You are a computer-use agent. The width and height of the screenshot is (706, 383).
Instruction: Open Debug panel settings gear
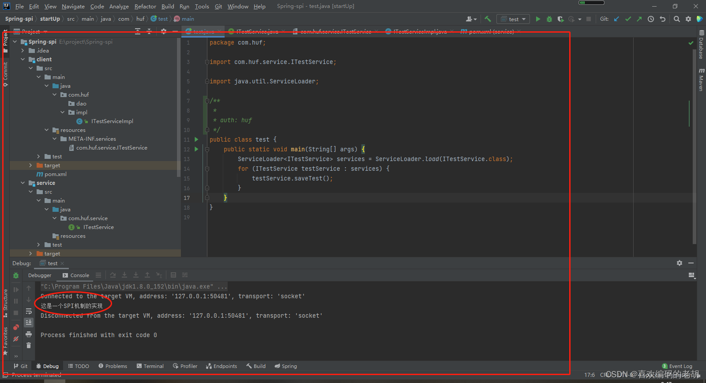tap(680, 263)
